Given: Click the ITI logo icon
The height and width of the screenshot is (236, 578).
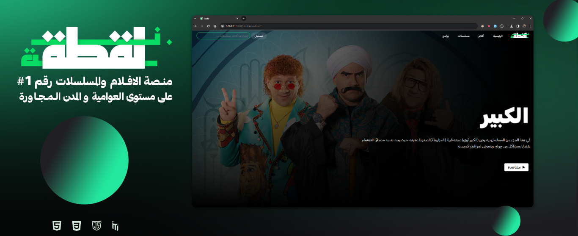Looking at the screenshot, I should pyautogui.click(x=116, y=226).
